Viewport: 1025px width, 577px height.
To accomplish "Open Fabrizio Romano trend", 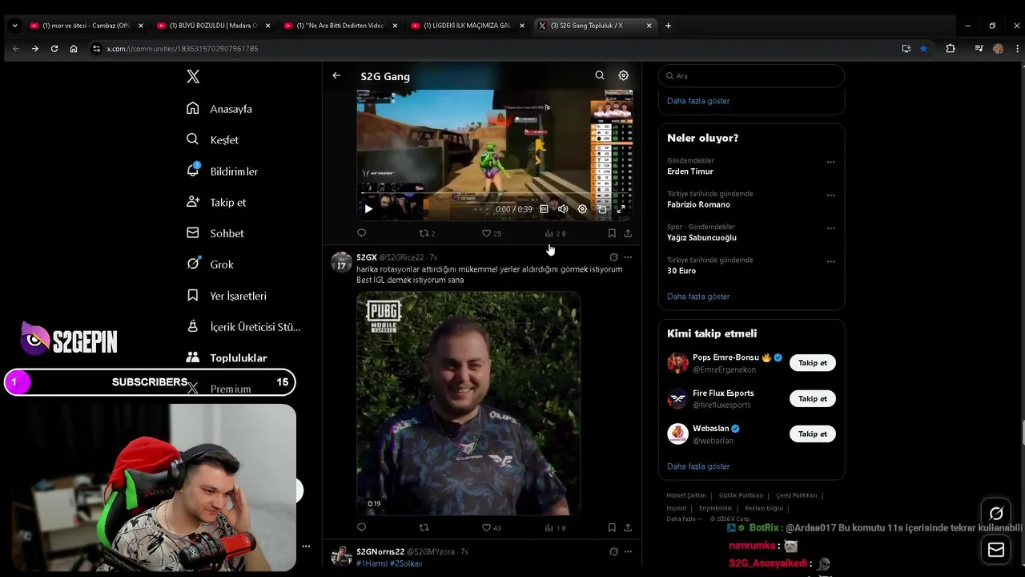I will 698,204.
